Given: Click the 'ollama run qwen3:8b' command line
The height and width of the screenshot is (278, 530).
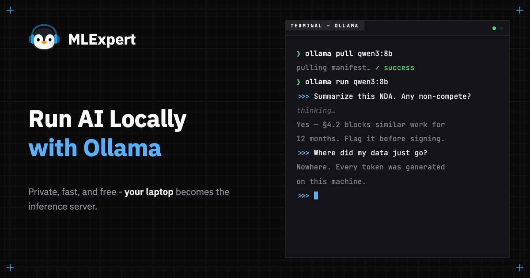Looking at the screenshot, I should tap(342, 82).
